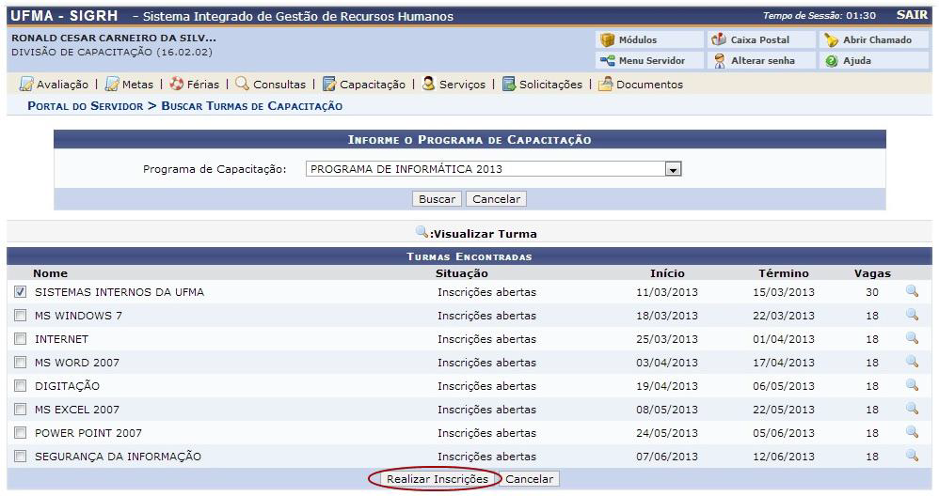Viewport: 939px width, 496px height.
Task: Click the Buscar button
Action: coord(437,199)
